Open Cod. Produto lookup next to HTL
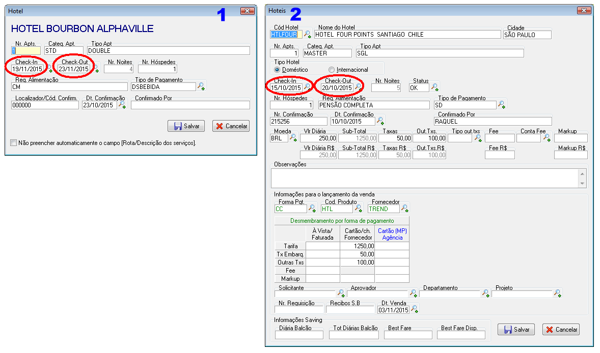The width and height of the screenshot is (600, 353). [358, 209]
